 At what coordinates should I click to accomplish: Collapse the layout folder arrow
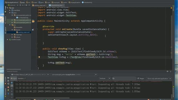coord(12,30)
